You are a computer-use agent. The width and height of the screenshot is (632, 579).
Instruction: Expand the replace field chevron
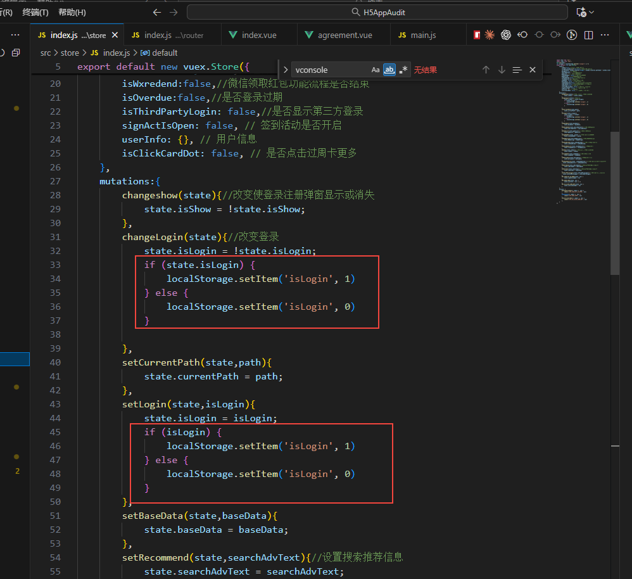point(286,70)
